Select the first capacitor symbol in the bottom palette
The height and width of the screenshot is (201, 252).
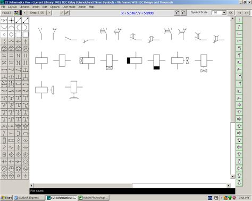click(4, 162)
